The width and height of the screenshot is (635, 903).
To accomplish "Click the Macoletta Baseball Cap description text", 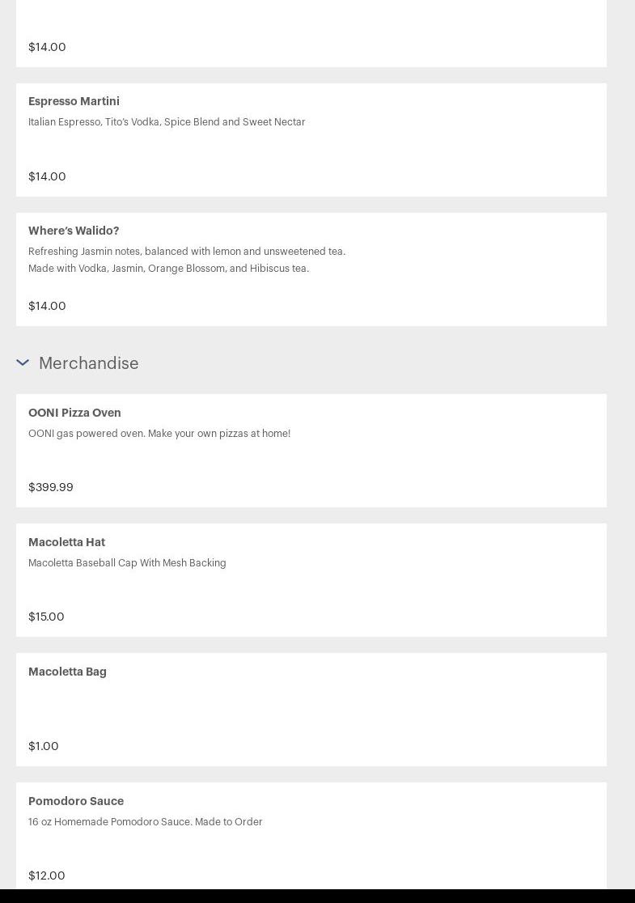I will [127, 563].
